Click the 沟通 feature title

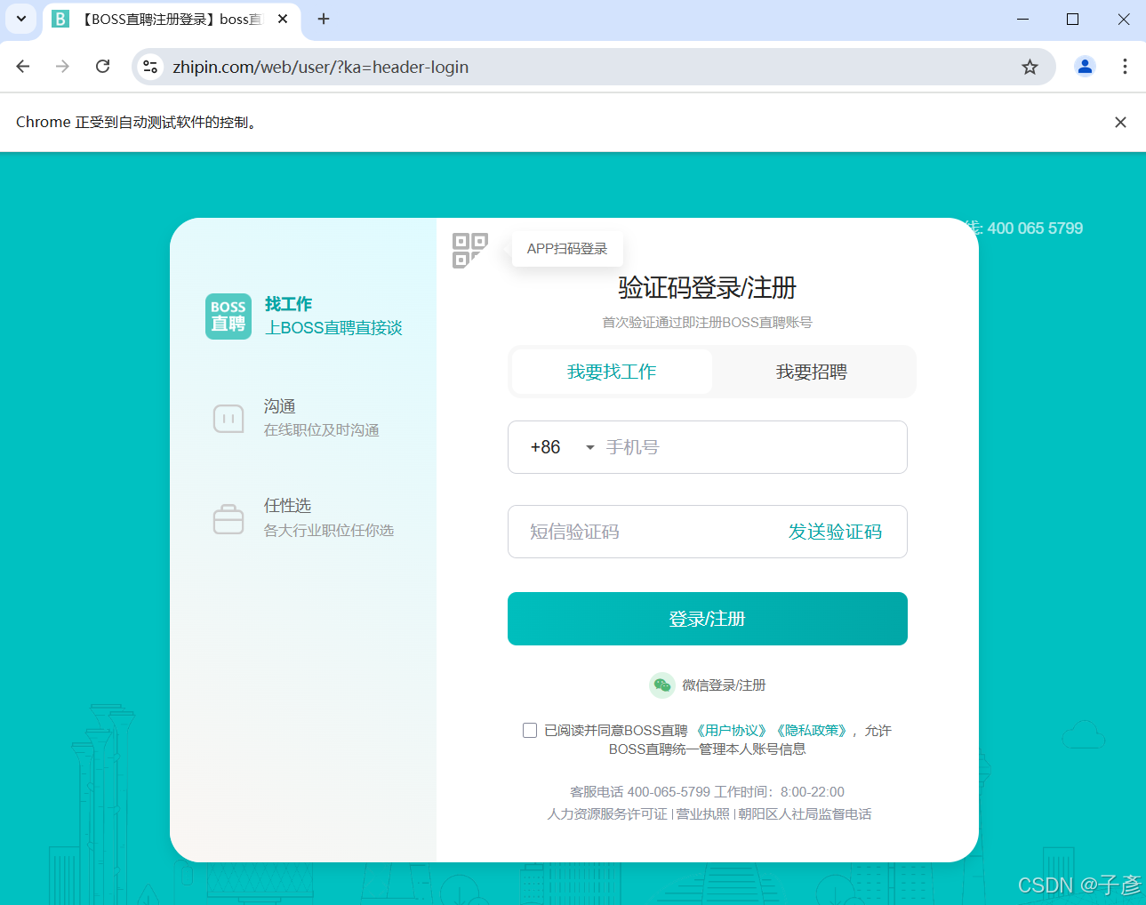click(279, 406)
